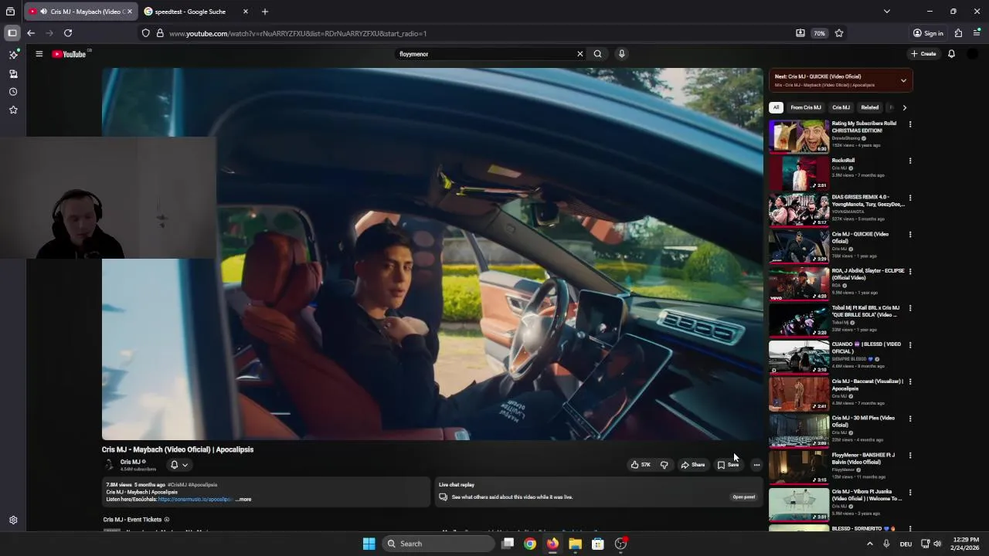This screenshot has width=989, height=556.
Task: Select the From Cris MJ filter chip
Action: [806, 107]
